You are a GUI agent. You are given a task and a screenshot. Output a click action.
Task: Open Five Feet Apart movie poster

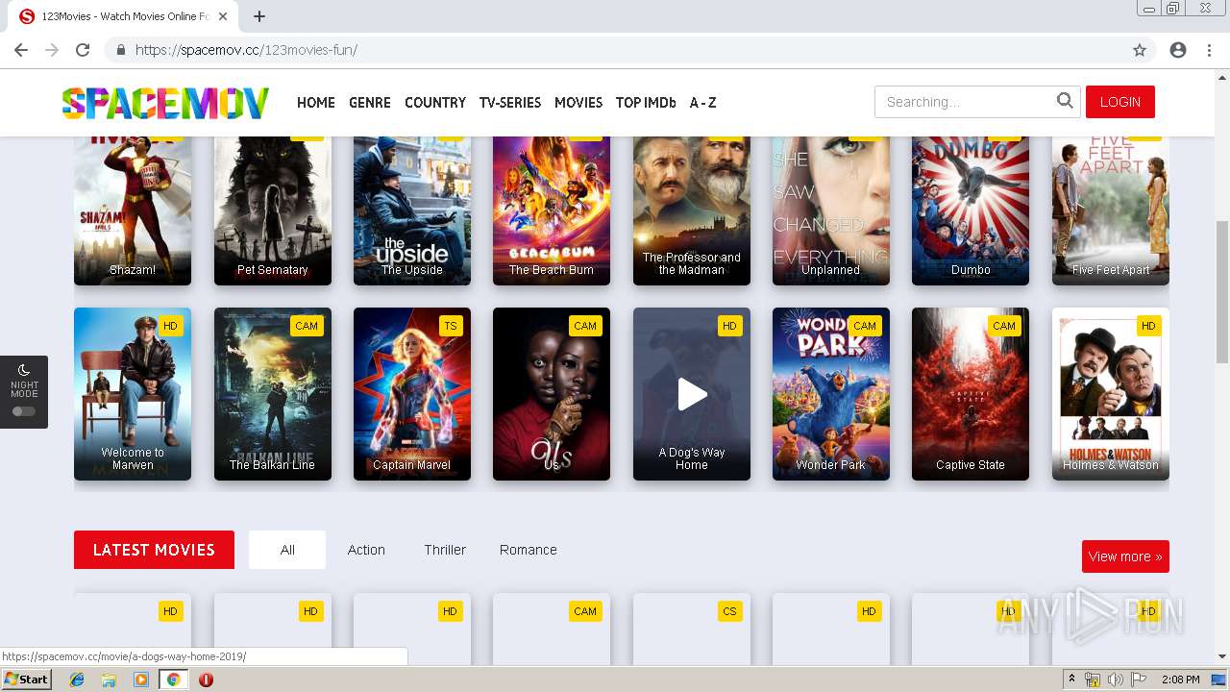pyautogui.click(x=1111, y=210)
